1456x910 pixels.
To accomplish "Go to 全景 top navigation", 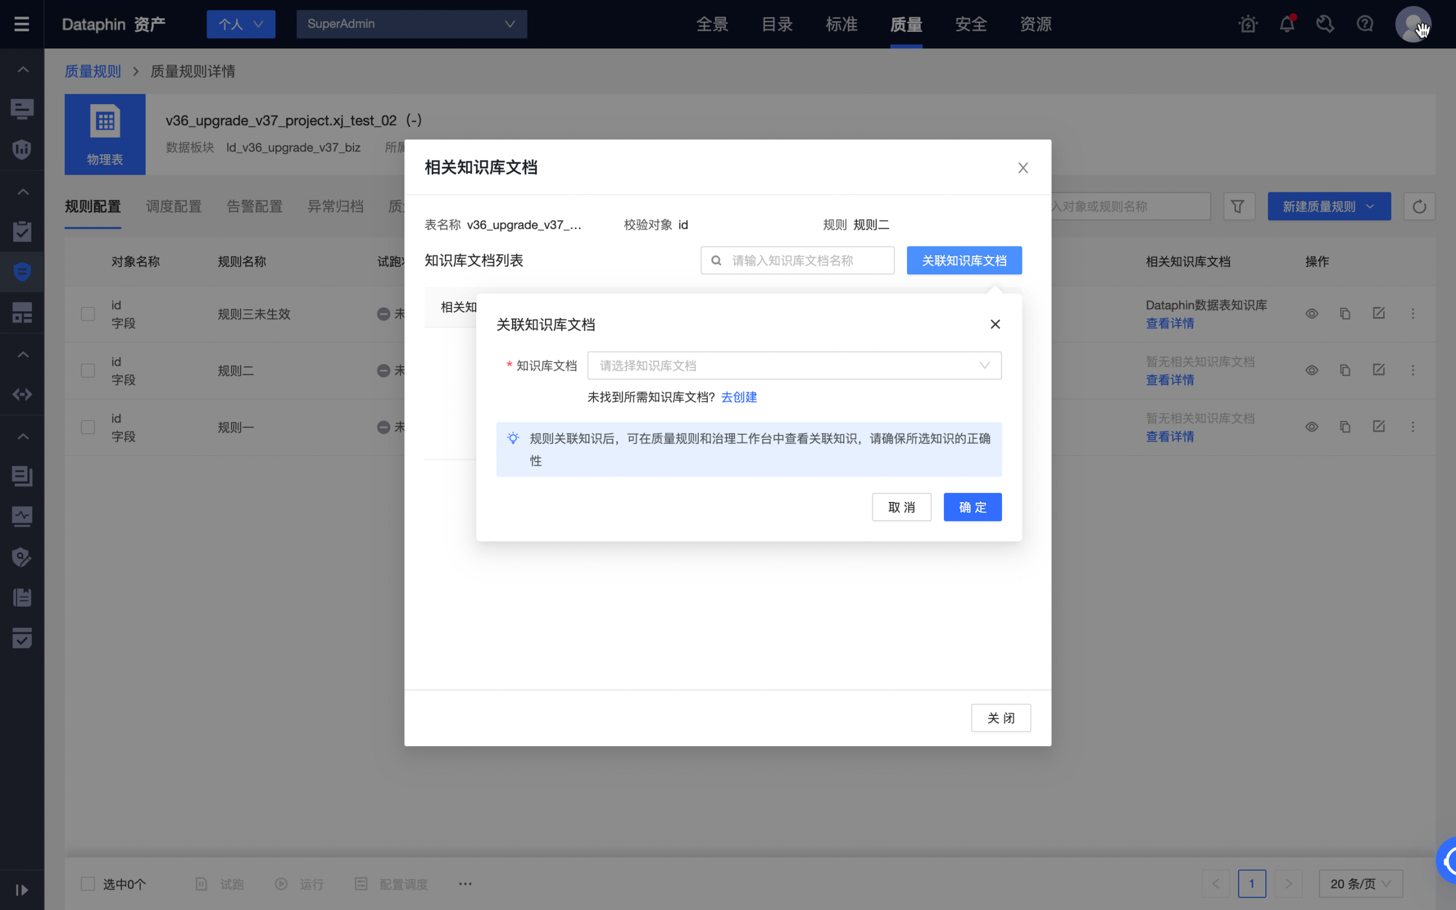I will point(712,24).
